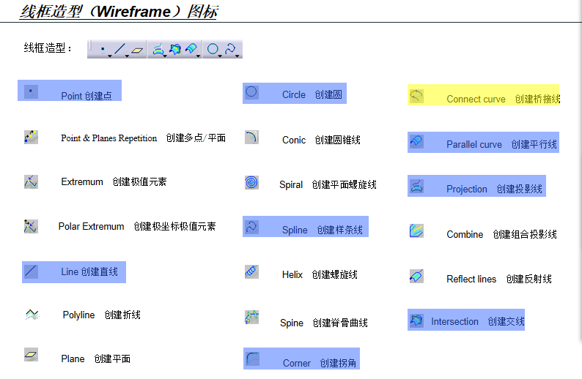582x379 pixels.
Task: Click the icon left of 'Plane 创建平面'
Action: [x=32, y=355]
